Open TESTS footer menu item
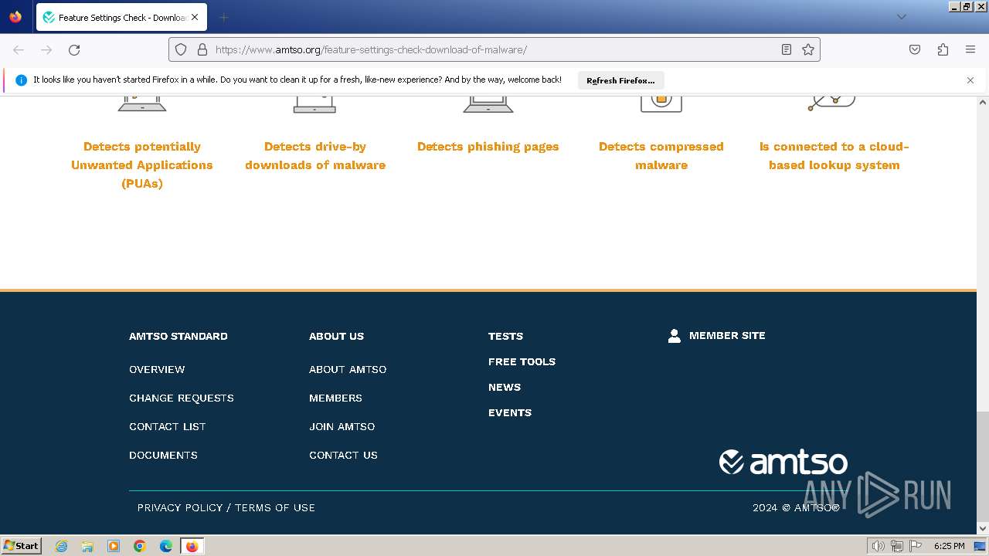Viewport: 989px width, 556px height. coord(505,336)
